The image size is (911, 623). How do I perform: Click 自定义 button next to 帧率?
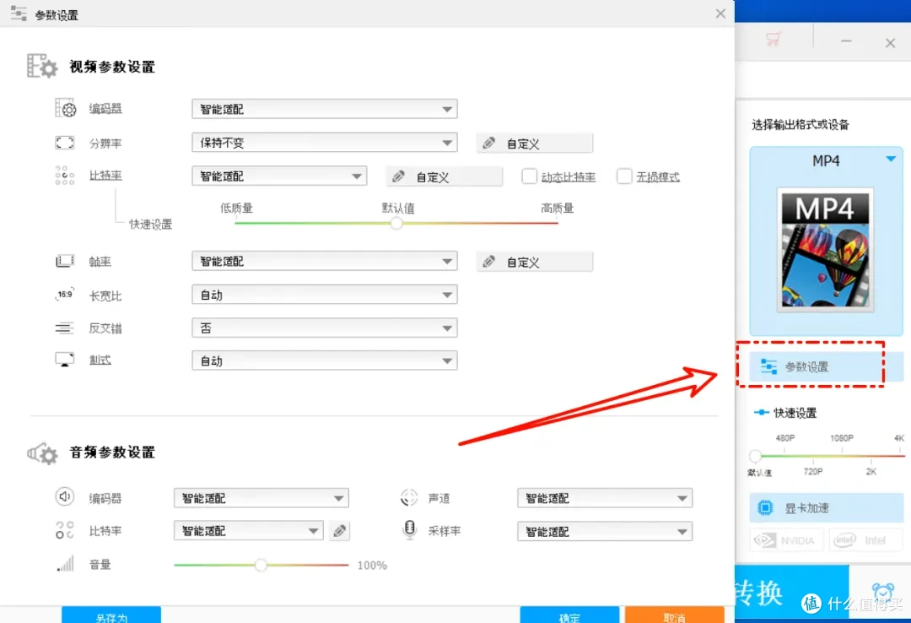[x=535, y=262]
